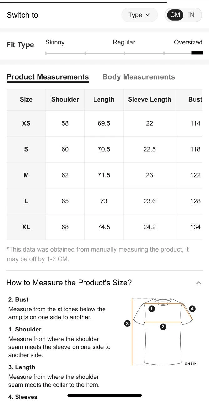
Task: Collapse the How to Measure section
Action: pyautogui.click(x=198, y=283)
